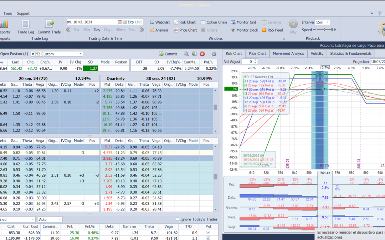Uncheck Plot box for first trade row
The image size is (385, 240).
[x=209, y=233]
